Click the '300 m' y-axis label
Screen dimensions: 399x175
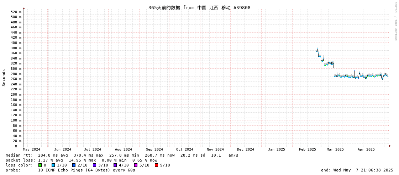[x=16, y=69]
